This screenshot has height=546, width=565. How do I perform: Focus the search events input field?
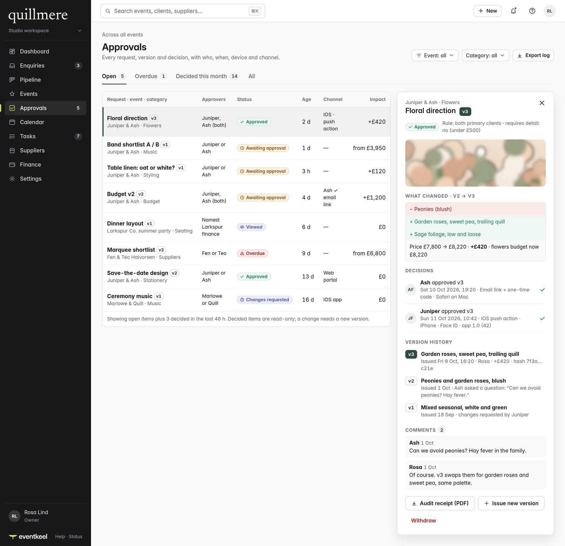pyautogui.click(x=183, y=11)
